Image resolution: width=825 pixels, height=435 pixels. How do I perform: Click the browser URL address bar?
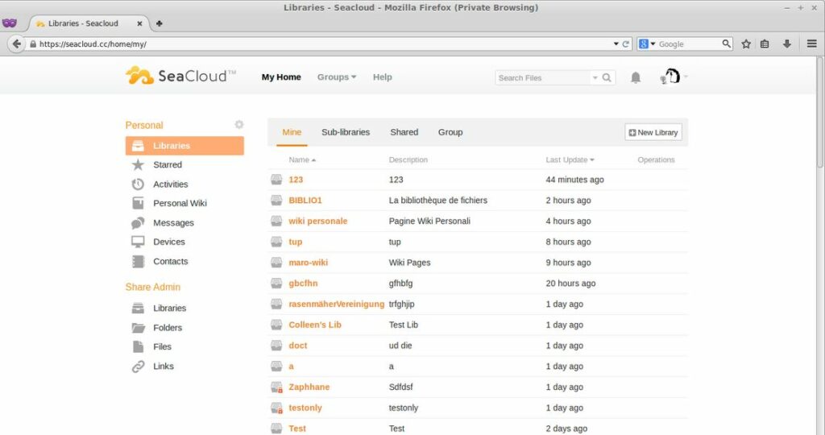tap(321, 44)
